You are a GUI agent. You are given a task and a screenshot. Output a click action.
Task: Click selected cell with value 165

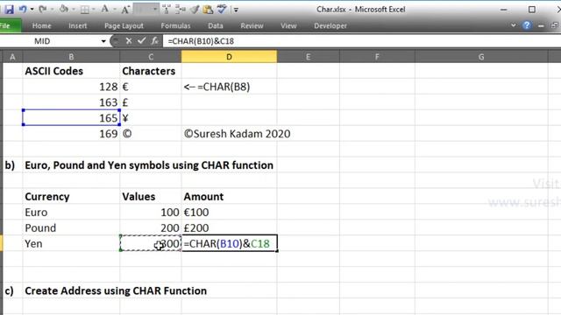coord(71,118)
